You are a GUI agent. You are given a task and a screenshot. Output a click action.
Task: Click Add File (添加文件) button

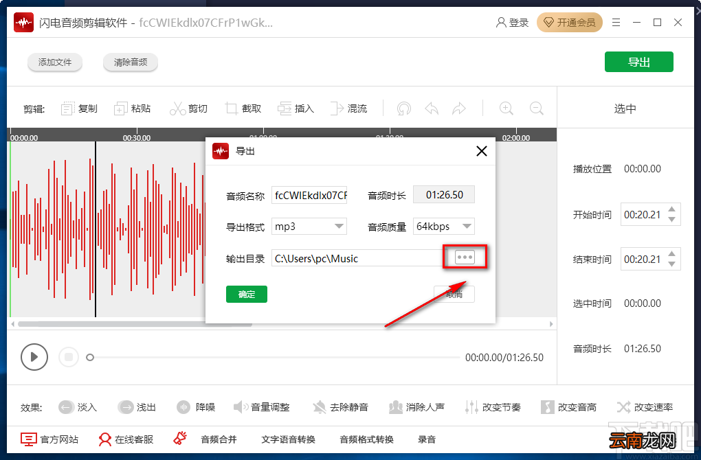[x=55, y=62]
